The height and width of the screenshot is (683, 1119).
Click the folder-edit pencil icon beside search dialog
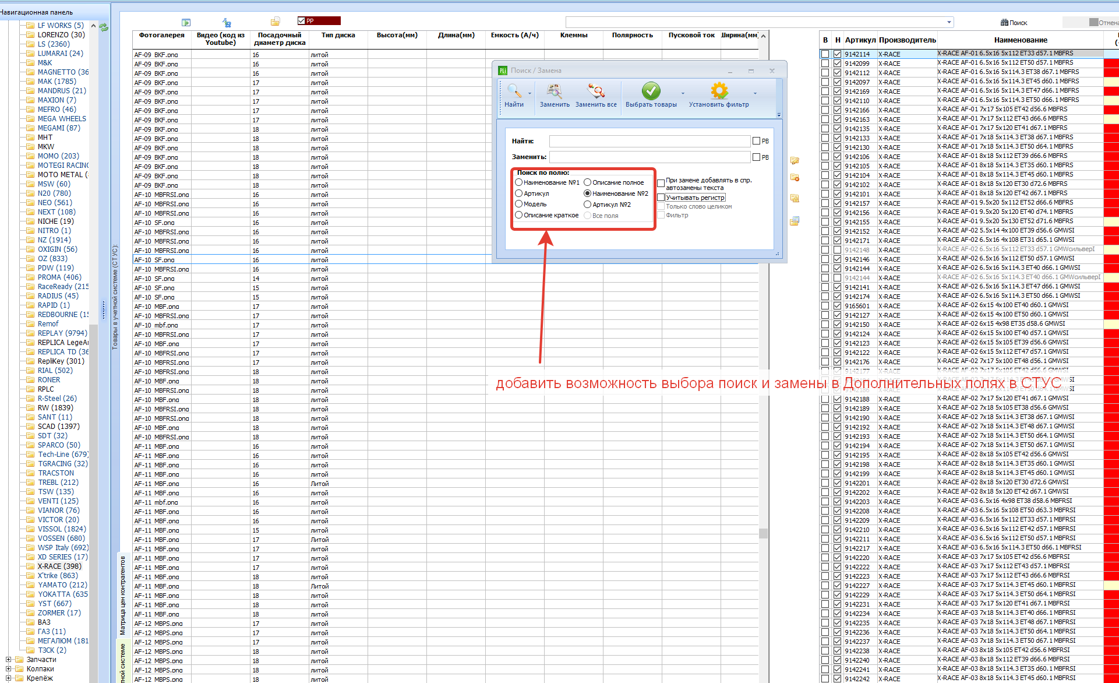[795, 160]
